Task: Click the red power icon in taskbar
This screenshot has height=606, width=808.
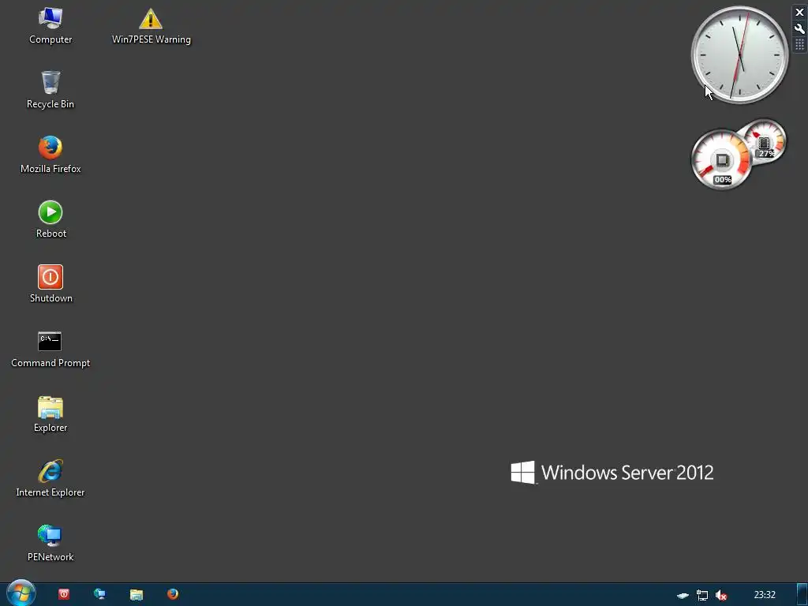Action: tap(64, 594)
